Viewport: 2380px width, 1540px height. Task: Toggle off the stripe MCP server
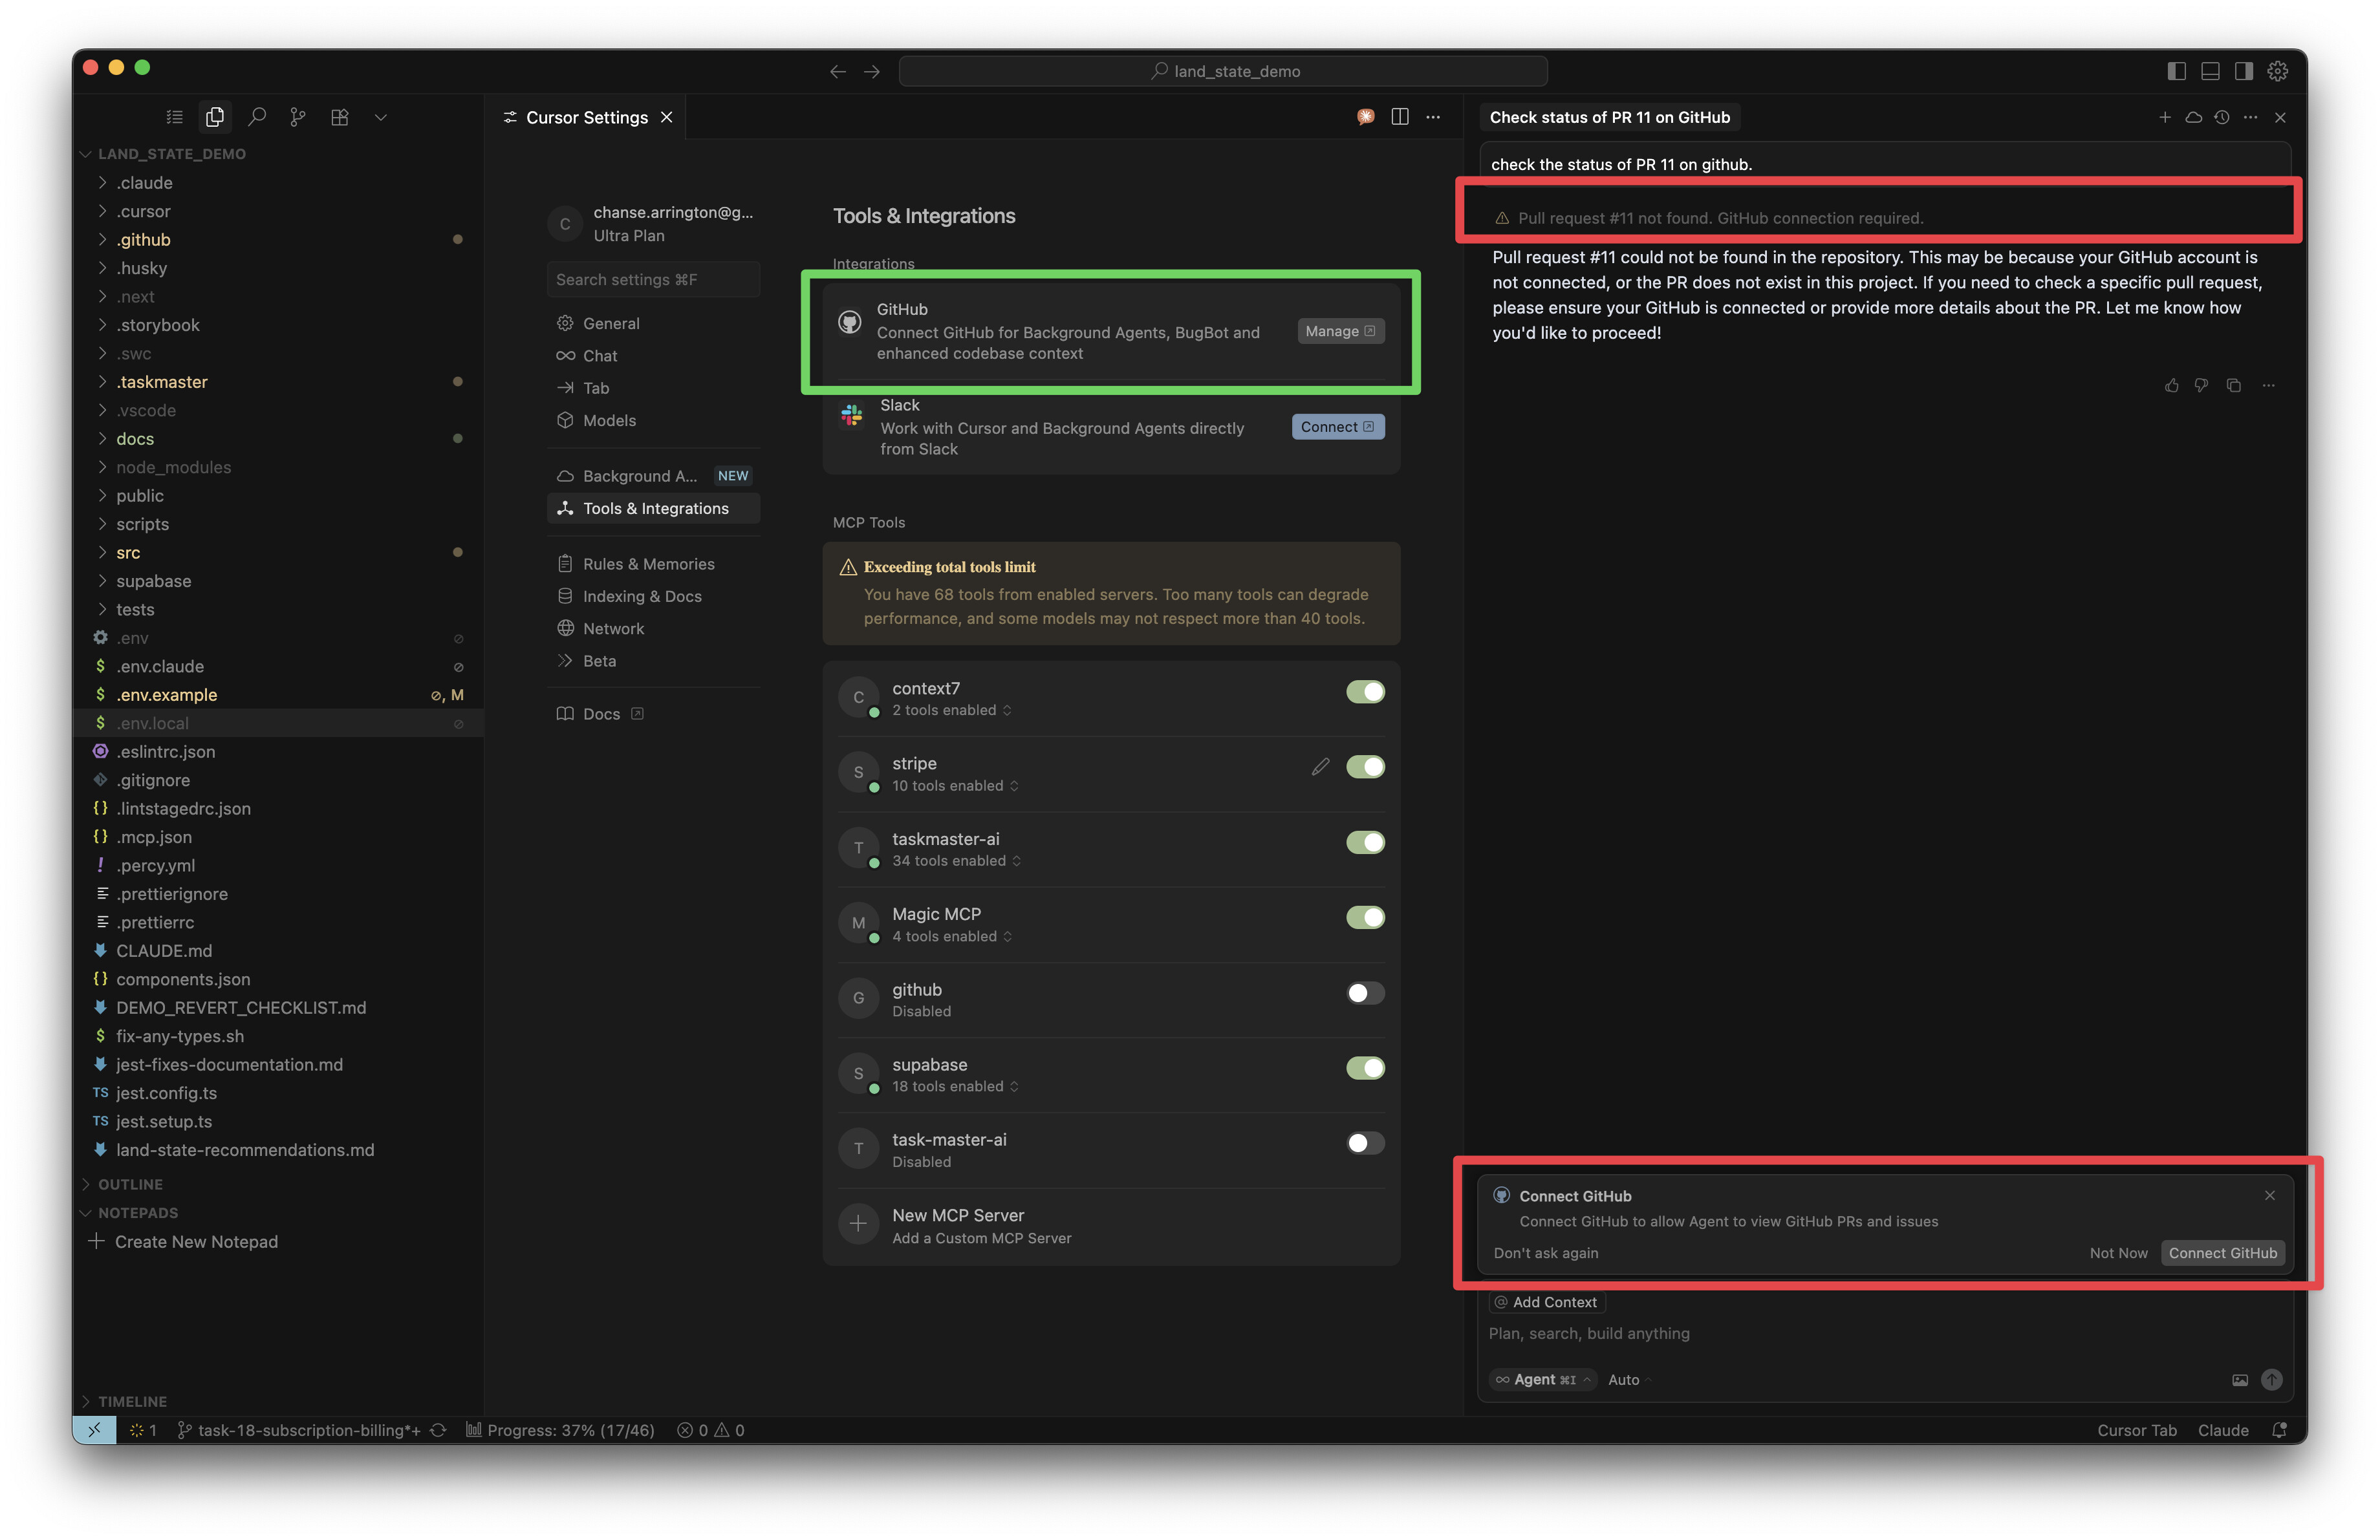tap(1365, 767)
